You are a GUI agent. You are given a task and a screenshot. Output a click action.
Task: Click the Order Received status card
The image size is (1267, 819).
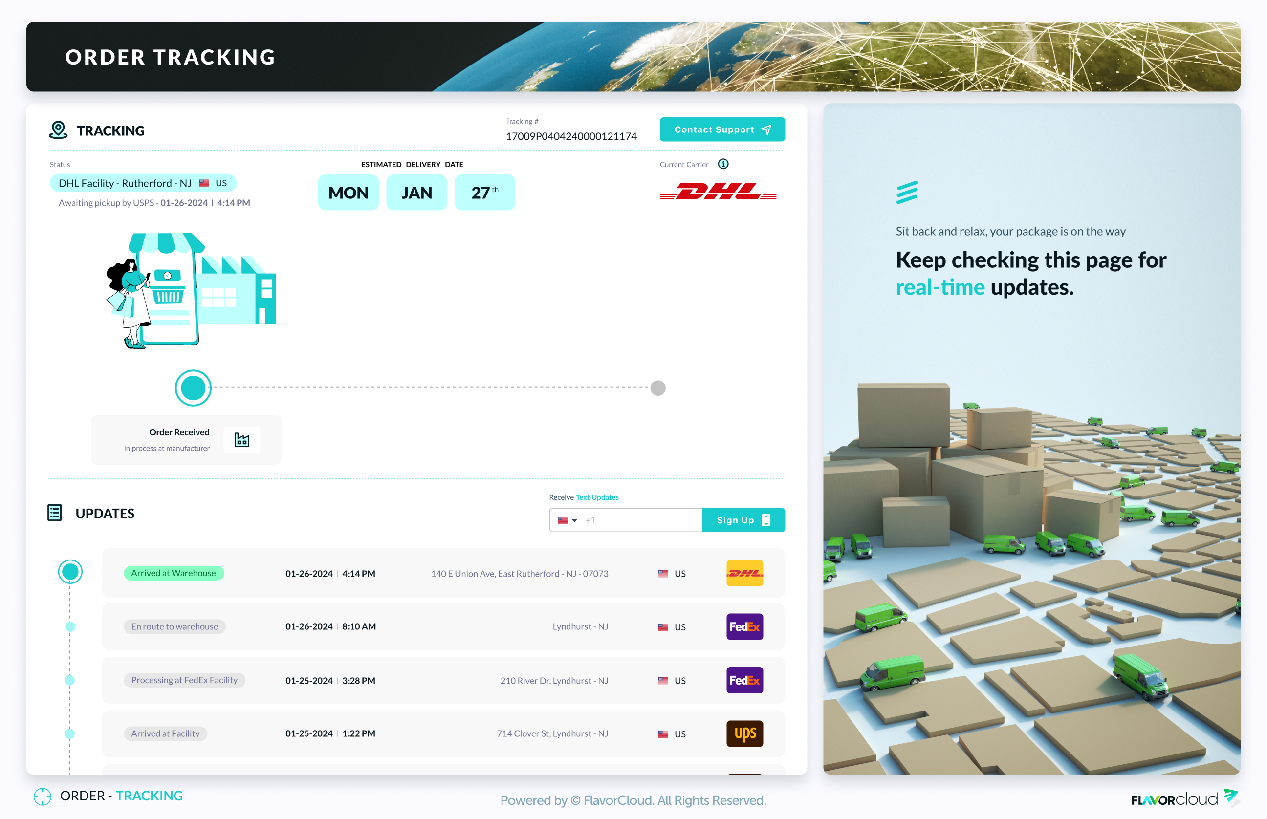(x=186, y=439)
